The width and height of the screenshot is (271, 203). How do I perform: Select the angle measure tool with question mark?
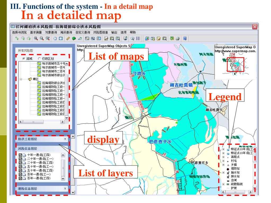click(x=80, y=38)
